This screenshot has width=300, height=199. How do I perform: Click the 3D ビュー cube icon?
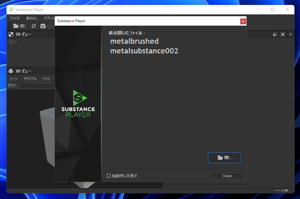click(x=11, y=71)
